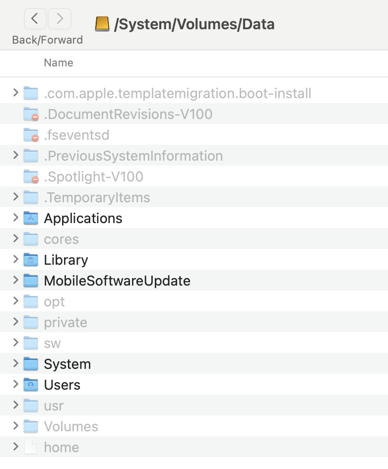Expand the Users folder disclosure chevron
The width and height of the screenshot is (388, 469).
15,385
